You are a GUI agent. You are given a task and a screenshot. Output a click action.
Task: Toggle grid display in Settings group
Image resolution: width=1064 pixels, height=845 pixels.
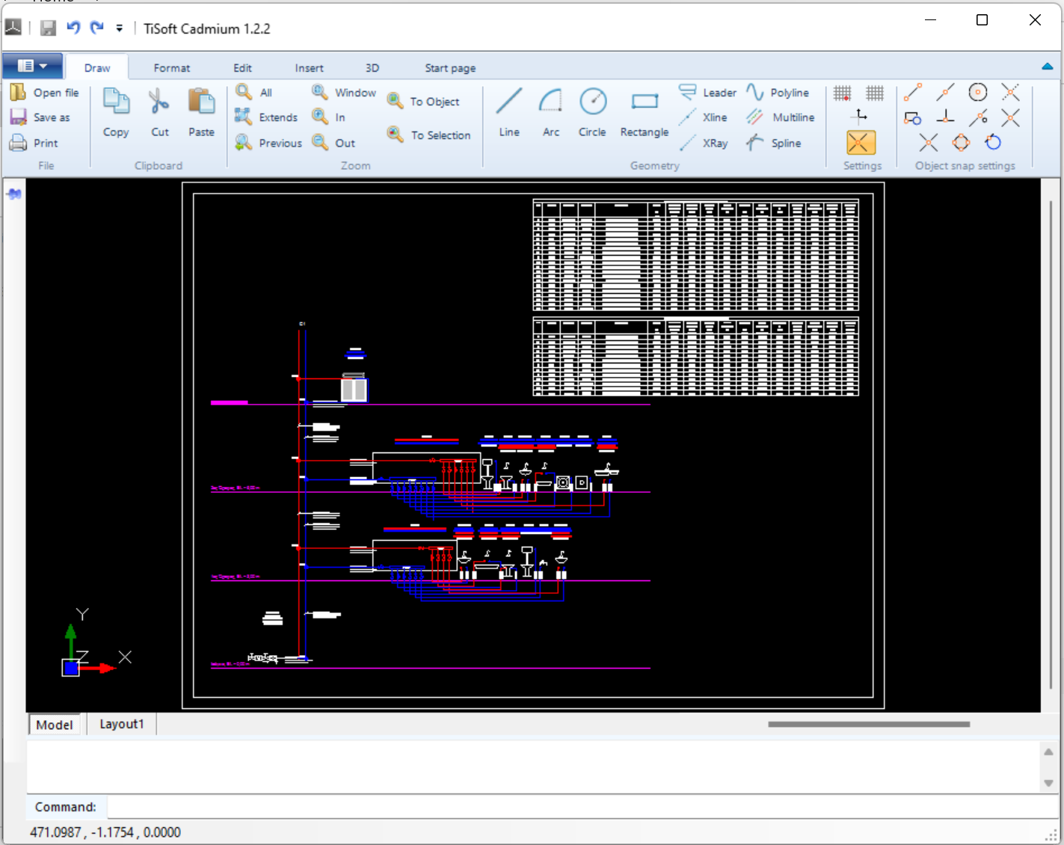875,93
